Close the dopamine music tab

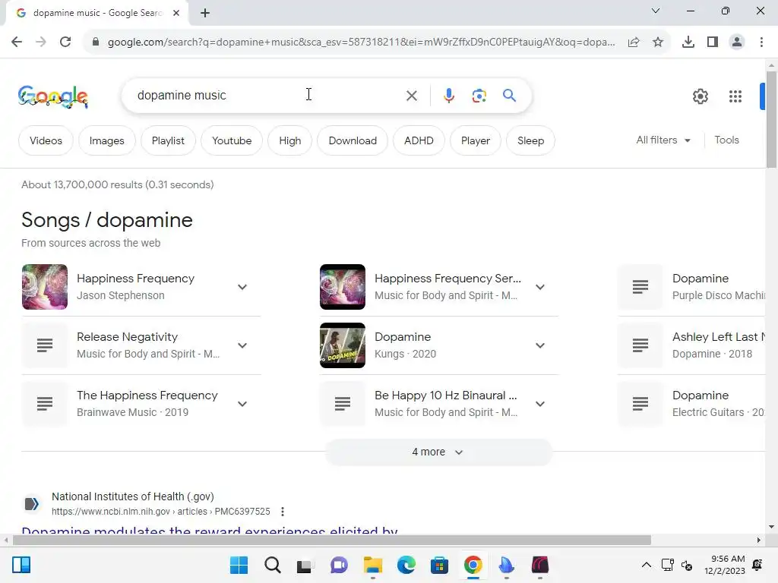tap(176, 13)
